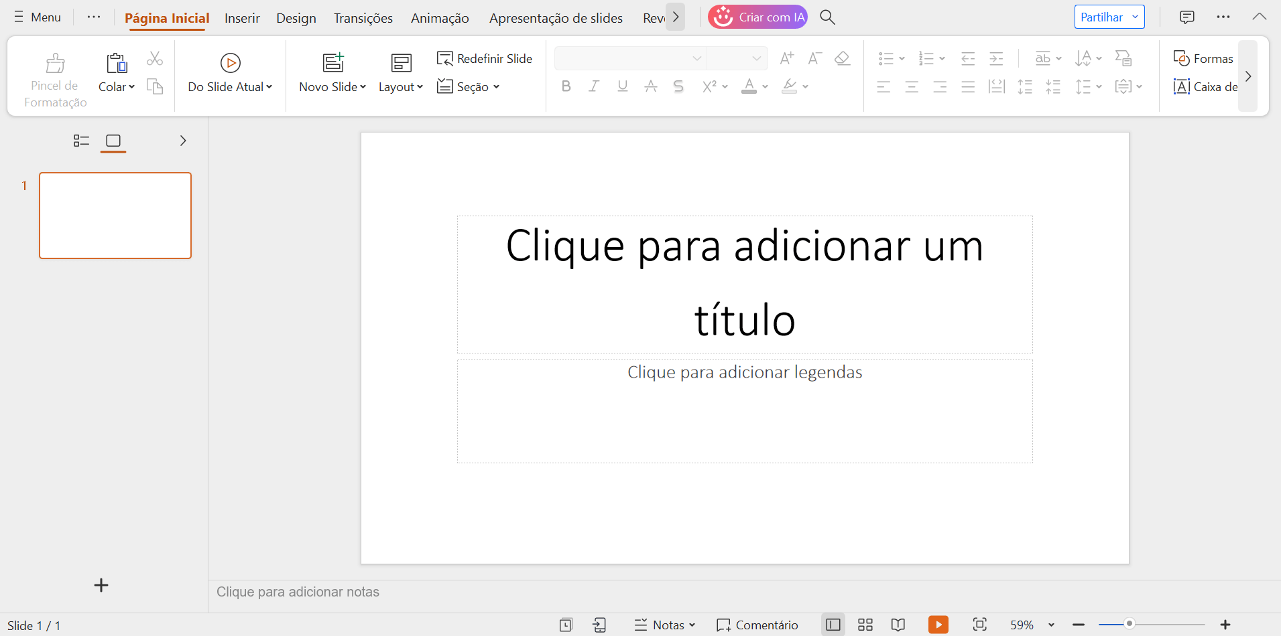Screen dimensions: 1281x636
Task: Switch to the Inserir tab
Action: point(242,17)
